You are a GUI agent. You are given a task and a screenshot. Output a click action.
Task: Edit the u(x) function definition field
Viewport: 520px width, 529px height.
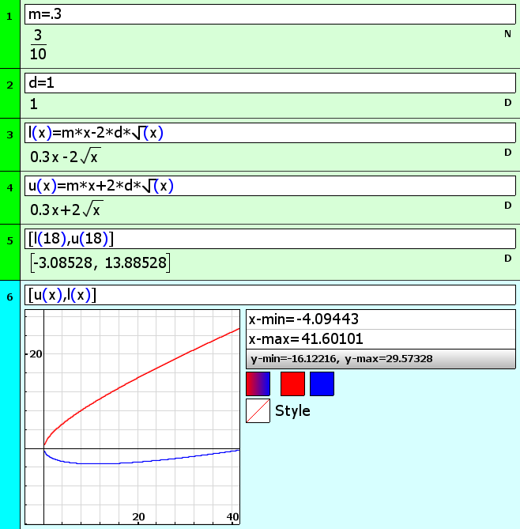click(269, 186)
